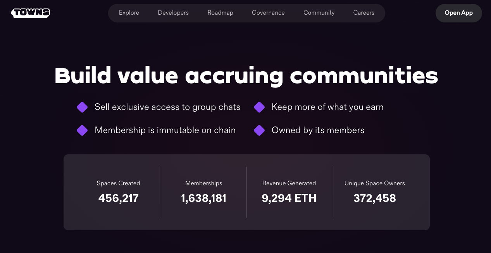The width and height of the screenshot is (491, 253).
Task: Visit the Community page
Action: click(319, 13)
